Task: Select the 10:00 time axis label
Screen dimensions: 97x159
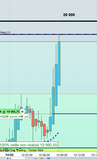Action: tap(9, 155)
